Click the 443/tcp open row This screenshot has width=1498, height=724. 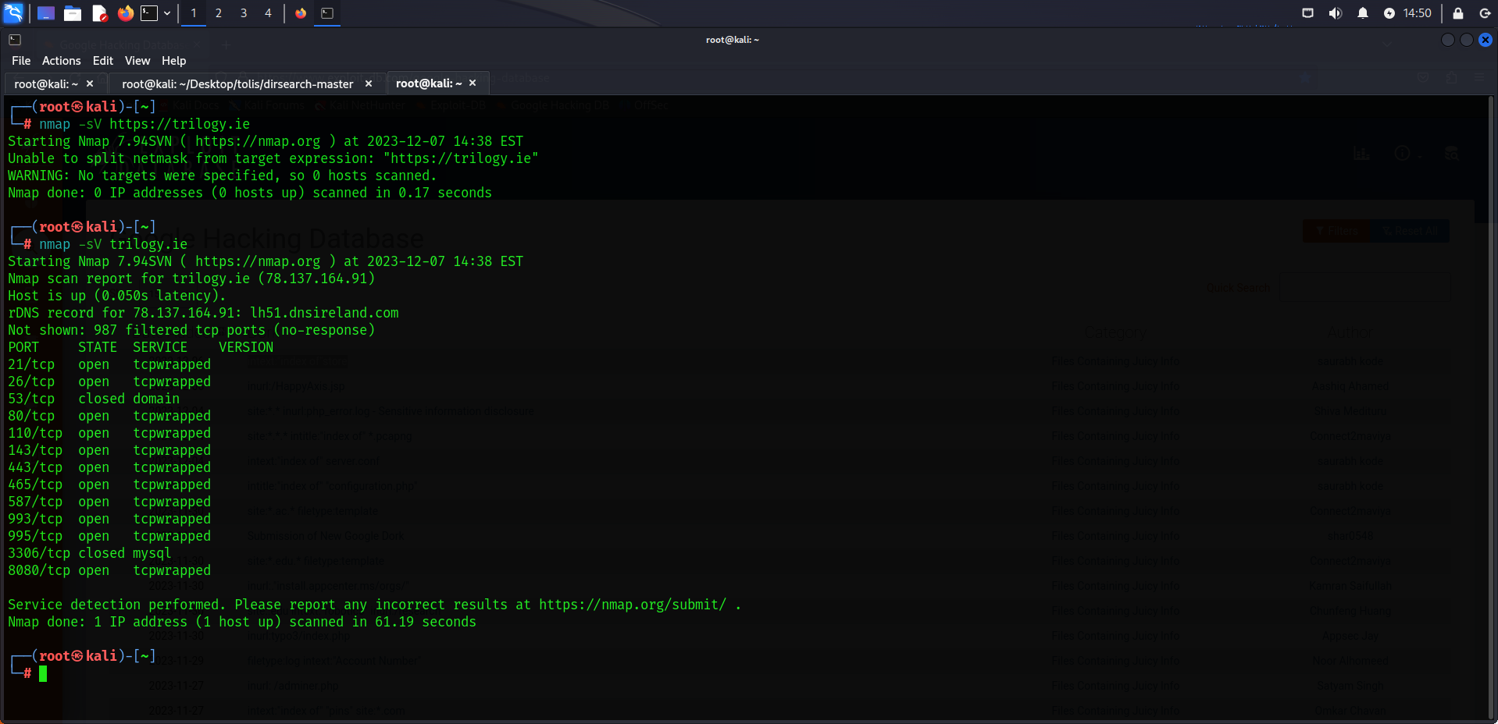point(109,467)
